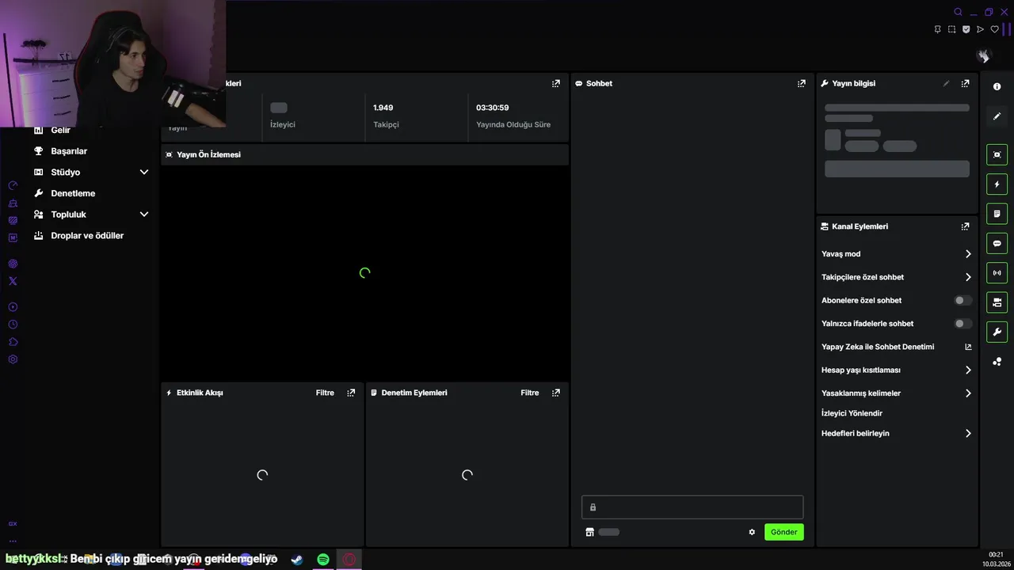The image size is (1014, 570).
Task: Open ChatGPT icon in browser sidebar
Action: (x=13, y=264)
